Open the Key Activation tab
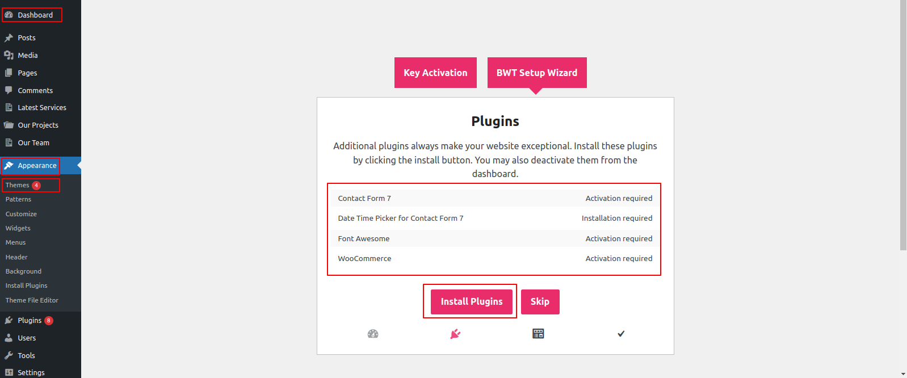Viewport: 907px width, 378px height. (435, 73)
